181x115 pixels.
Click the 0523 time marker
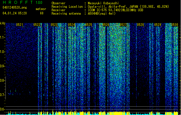click(x=54, y=25)
